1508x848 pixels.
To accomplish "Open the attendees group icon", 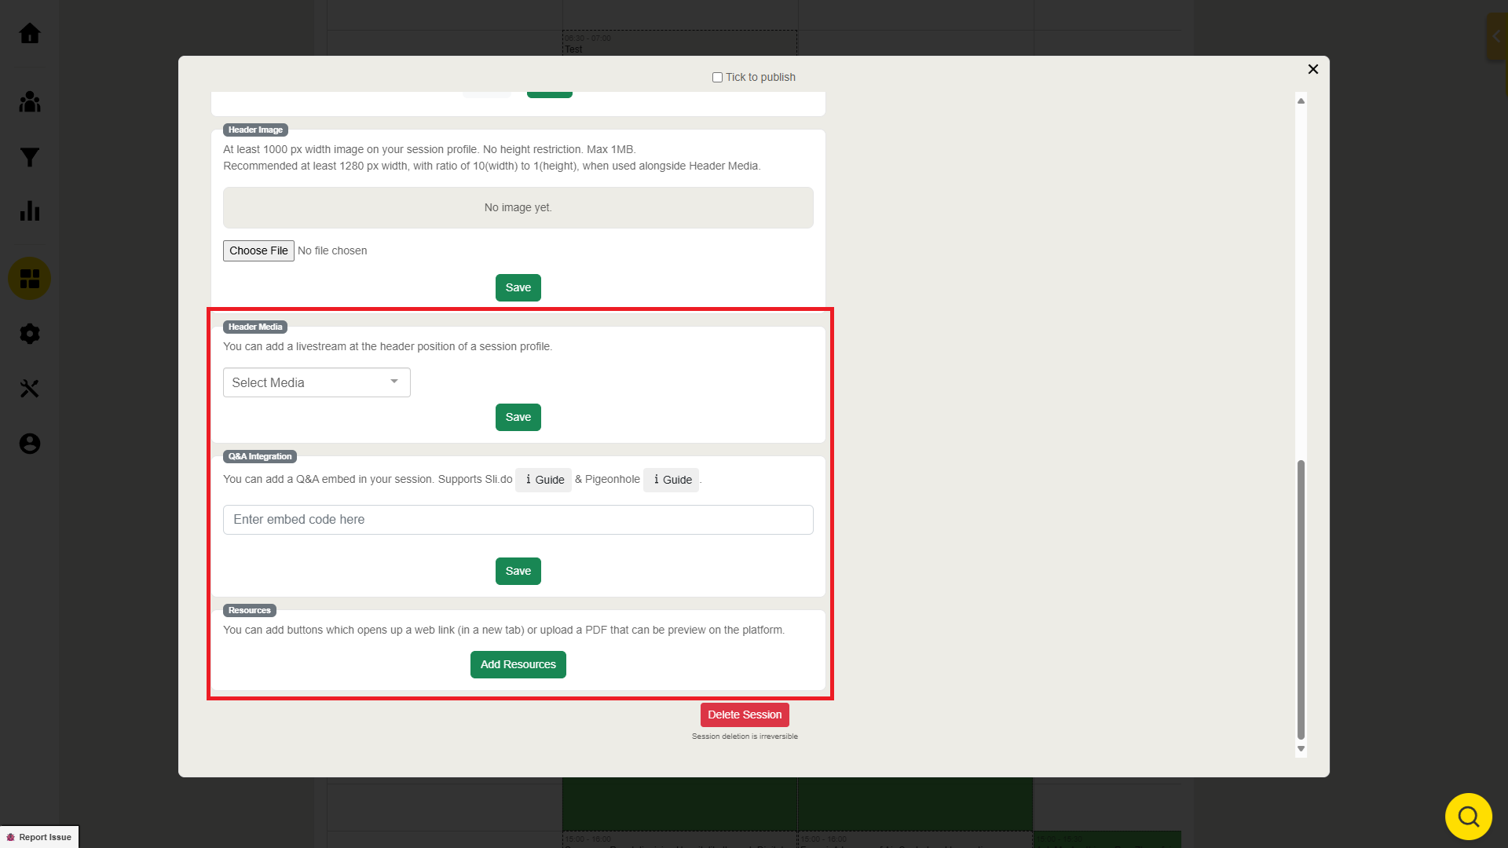I will 30,102.
